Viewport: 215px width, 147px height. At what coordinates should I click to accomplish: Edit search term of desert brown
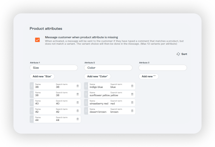[x=119, y=112]
